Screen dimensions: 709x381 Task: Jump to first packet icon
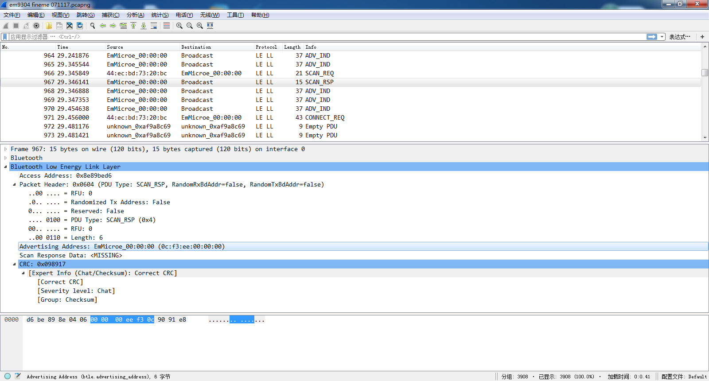pos(133,26)
